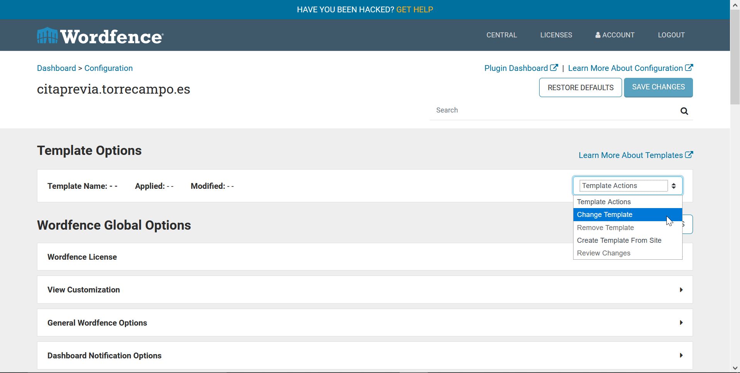740x373 pixels.
Task: Click external link icon beside Plugin Dashboard
Action: pos(554,68)
